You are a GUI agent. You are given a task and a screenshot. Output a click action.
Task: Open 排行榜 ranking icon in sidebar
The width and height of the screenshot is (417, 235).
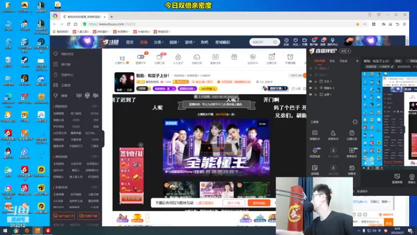point(56,64)
